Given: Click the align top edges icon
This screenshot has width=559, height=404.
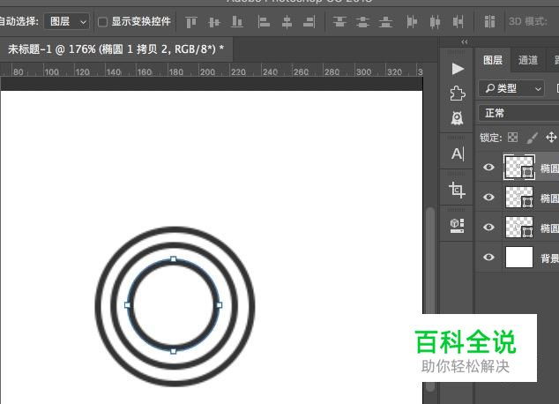Looking at the screenshot, I should 191,22.
